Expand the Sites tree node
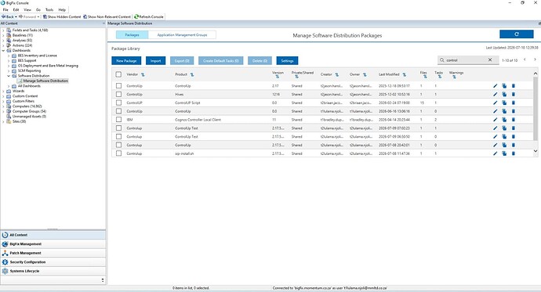The height and width of the screenshot is (292, 541). pos(3,121)
